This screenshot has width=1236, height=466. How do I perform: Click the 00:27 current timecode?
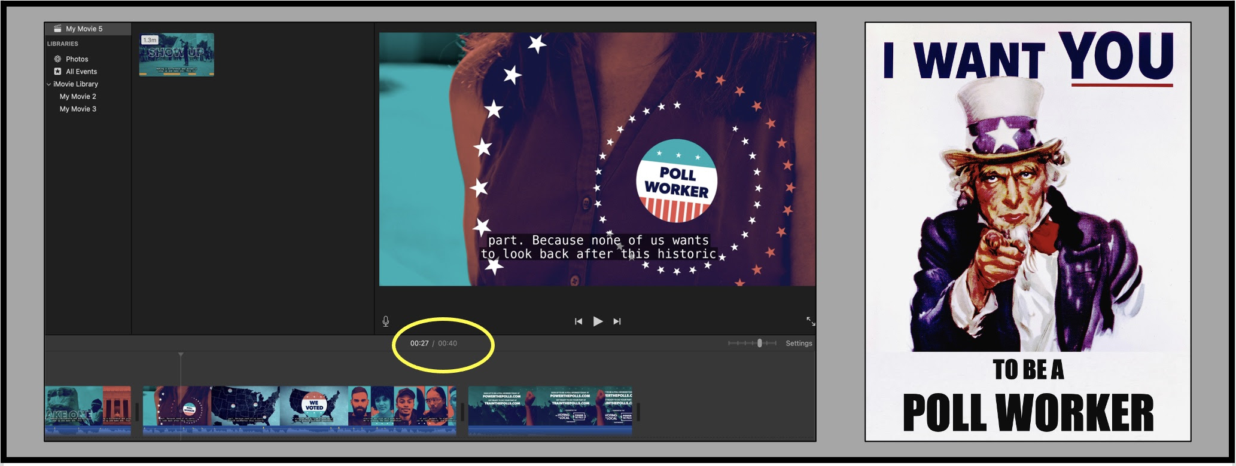(419, 344)
